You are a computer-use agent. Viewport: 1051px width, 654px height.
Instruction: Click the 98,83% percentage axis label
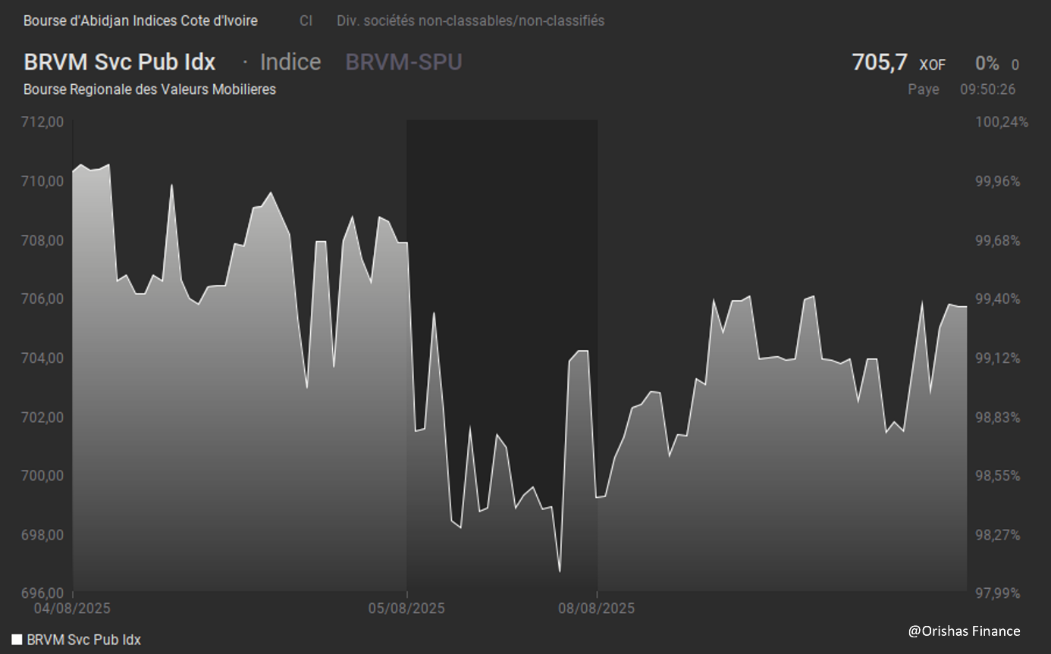coord(997,417)
